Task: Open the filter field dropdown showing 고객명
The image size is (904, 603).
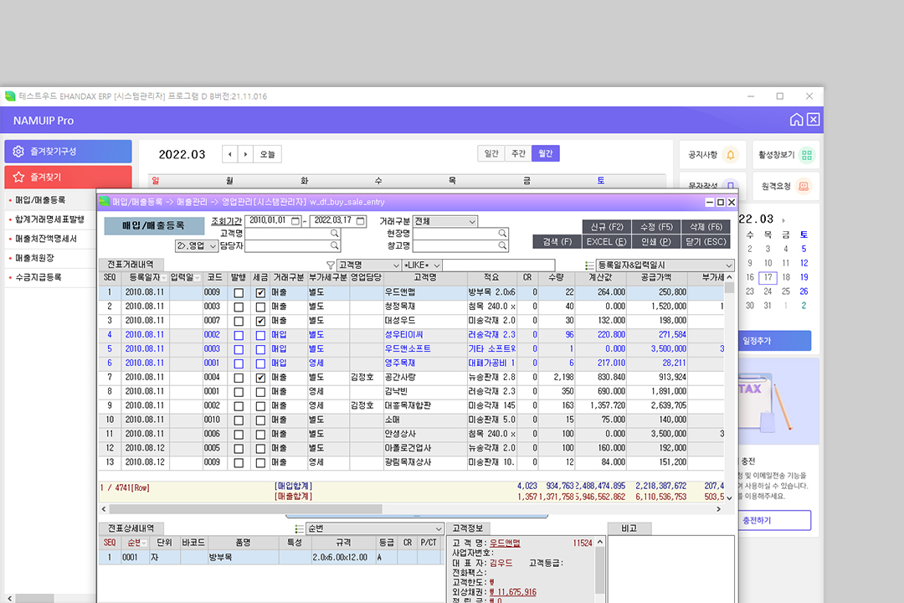Action: 368,265
